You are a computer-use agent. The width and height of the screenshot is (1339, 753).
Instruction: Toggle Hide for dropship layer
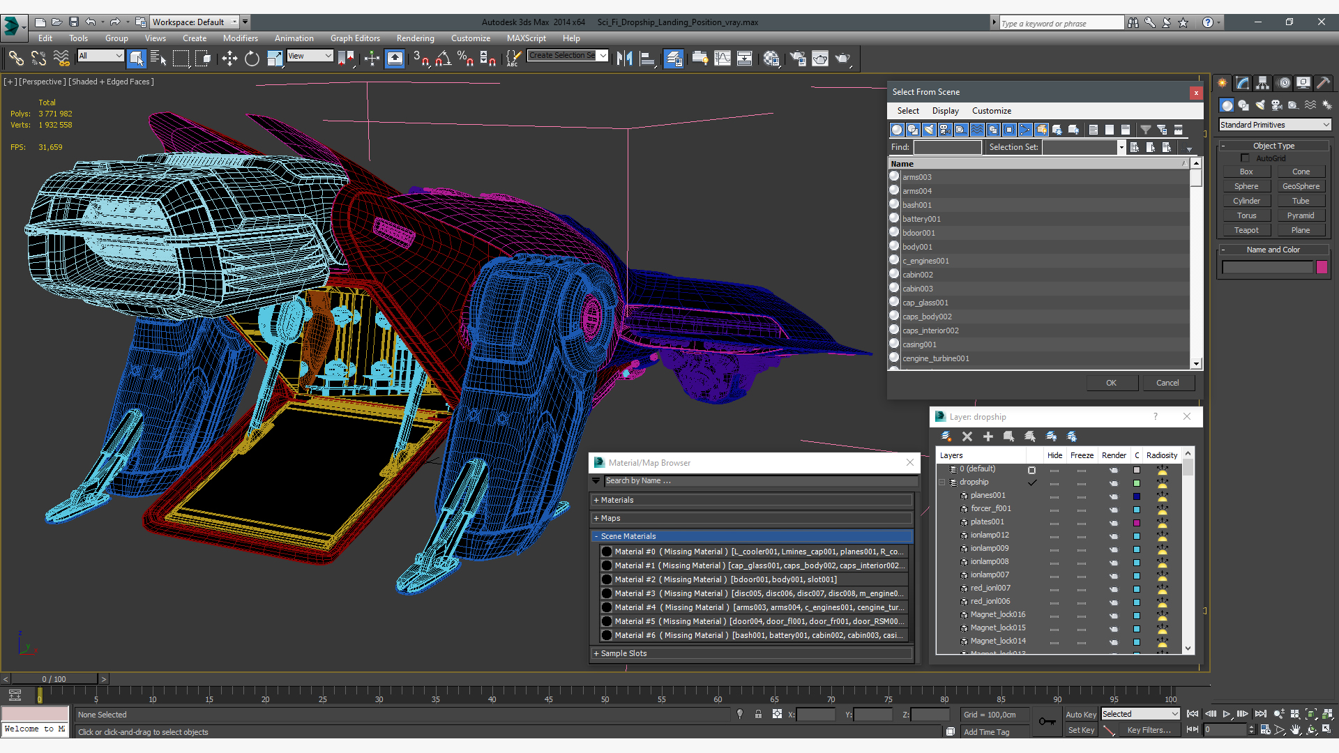click(1054, 483)
